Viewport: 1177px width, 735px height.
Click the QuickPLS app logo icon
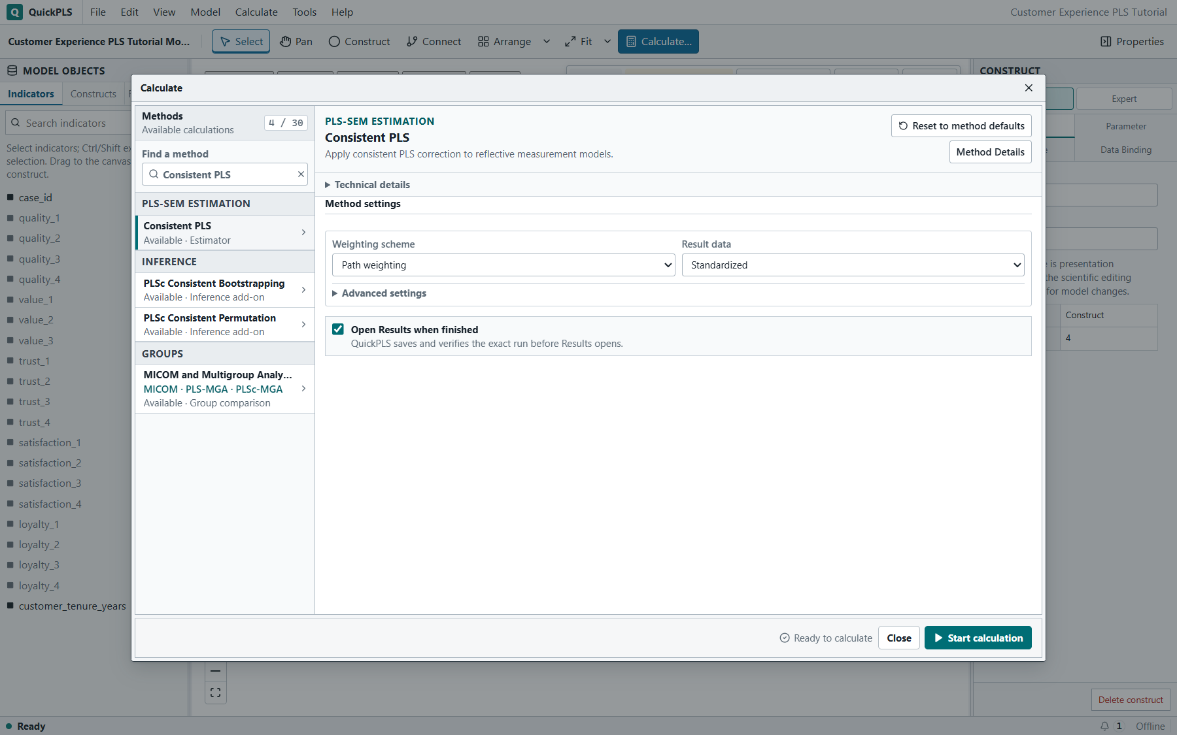14,12
